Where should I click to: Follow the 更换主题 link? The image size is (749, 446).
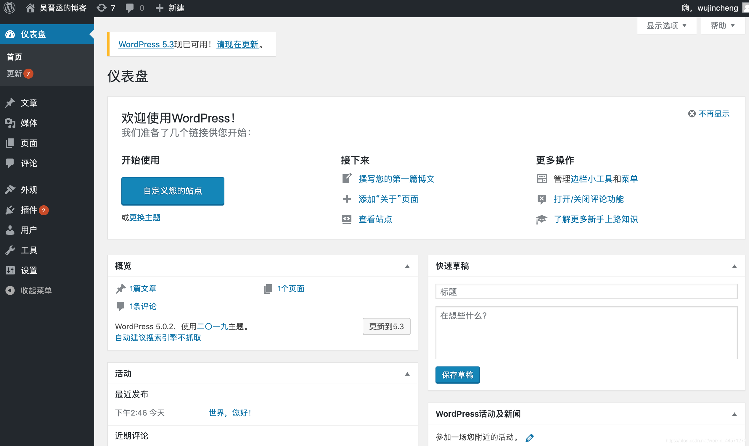pos(145,217)
